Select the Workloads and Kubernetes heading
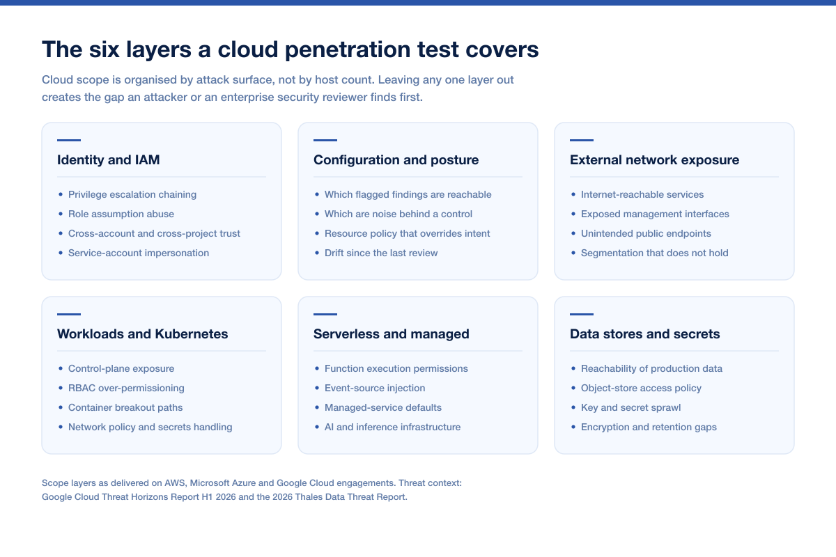 click(x=143, y=334)
